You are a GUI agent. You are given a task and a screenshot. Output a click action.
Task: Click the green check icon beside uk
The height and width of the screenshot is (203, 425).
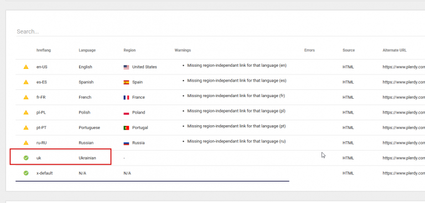(x=26, y=158)
